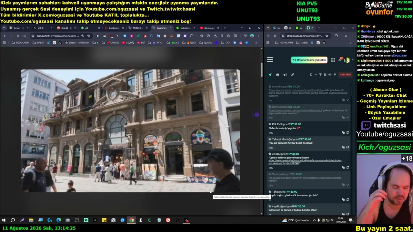Screen dimensions: 413x232
Task: Switch to the kick.com tab
Action: click(x=186, y=28)
